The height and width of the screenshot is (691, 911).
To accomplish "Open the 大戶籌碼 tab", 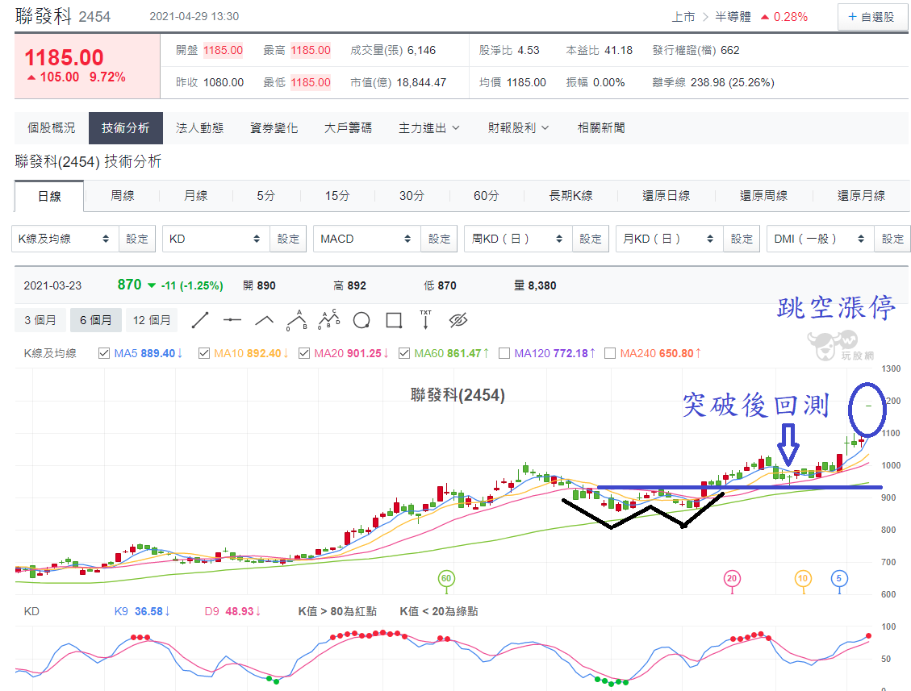I will coord(348,127).
